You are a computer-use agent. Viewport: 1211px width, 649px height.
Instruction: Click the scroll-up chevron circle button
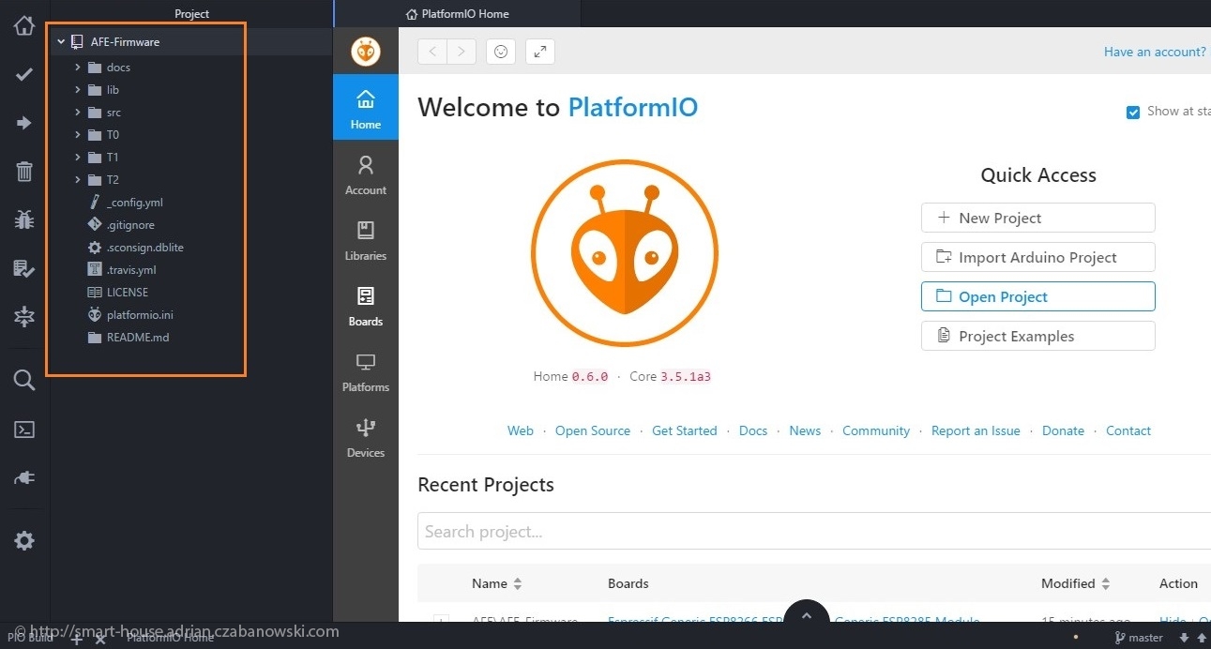coord(805,618)
